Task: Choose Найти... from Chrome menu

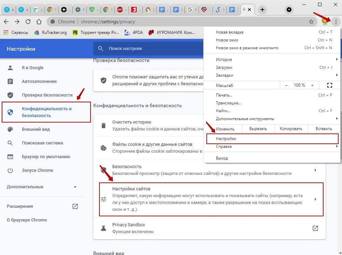Action: click(x=272, y=111)
